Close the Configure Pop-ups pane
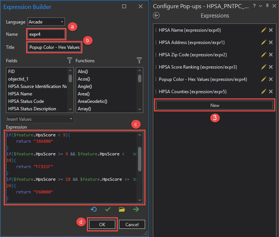The image size is (279, 237). pyautogui.click(x=274, y=6)
